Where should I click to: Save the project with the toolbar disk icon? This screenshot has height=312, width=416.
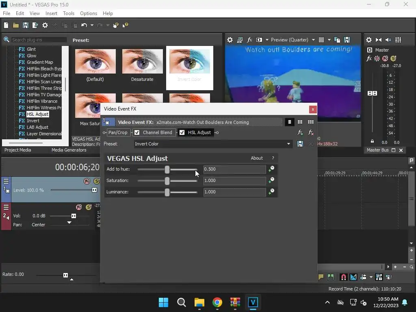tap(26, 25)
